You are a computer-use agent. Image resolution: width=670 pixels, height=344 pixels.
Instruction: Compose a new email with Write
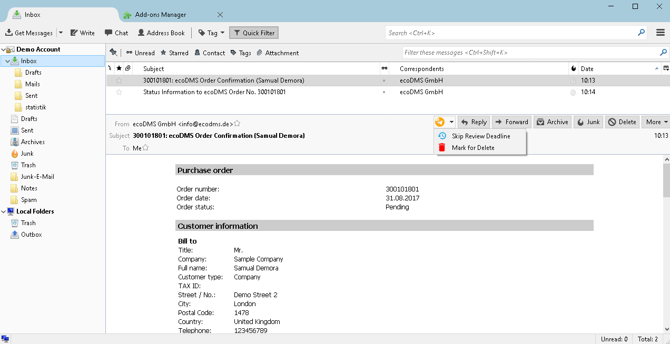point(83,33)
